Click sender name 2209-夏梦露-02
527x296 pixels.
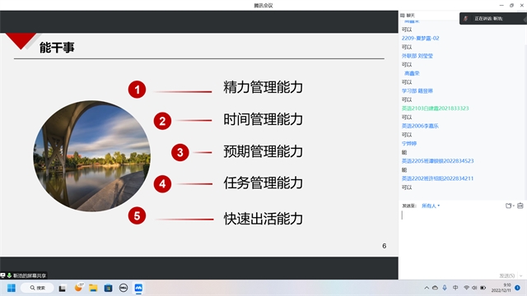[420, 39]
